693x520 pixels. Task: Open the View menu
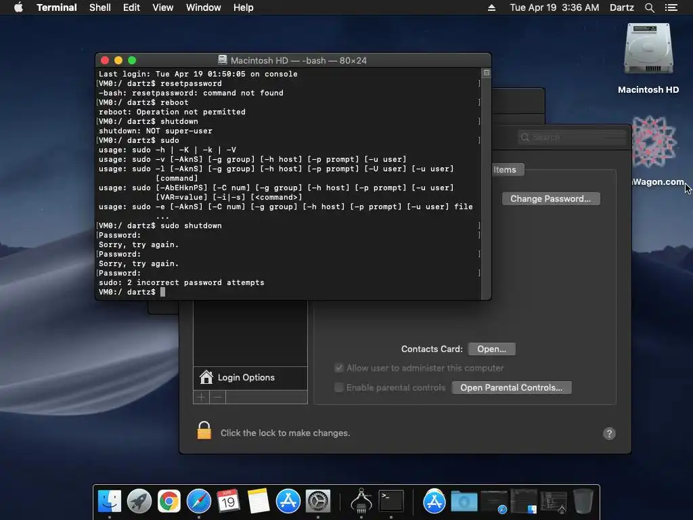pyautogui.click(x=162, y=7)
